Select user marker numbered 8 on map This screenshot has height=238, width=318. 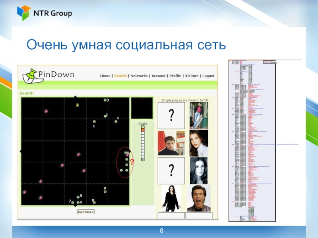[94, 202]
